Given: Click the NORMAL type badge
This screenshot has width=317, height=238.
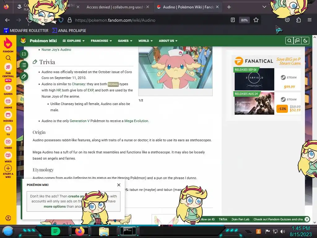Looking at the screenshot, I should click(x=113, y=84).
